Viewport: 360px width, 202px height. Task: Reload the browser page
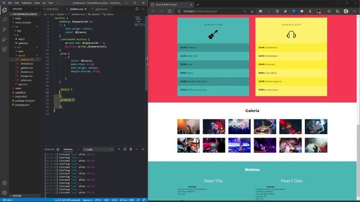click(170, 11)
